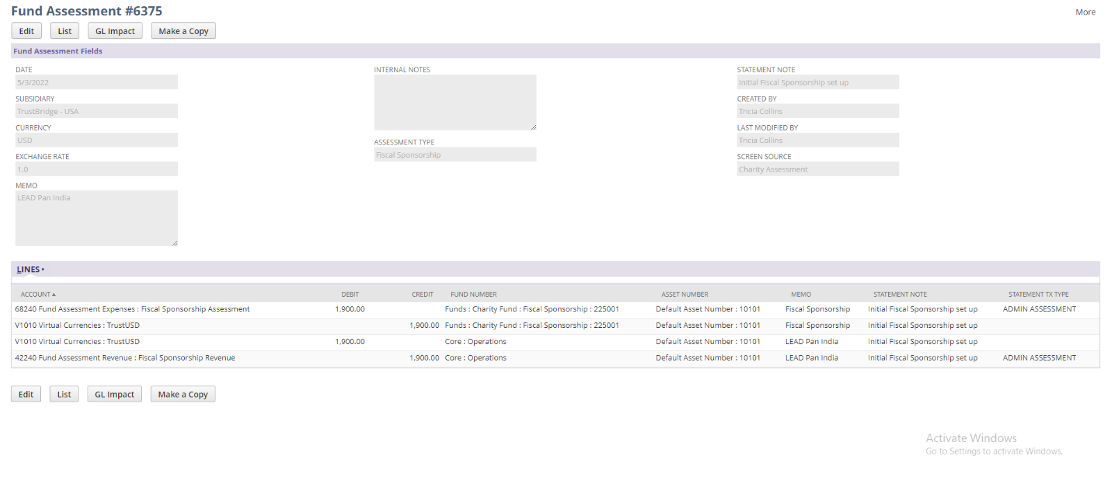This screenshot has width=1112, height=478.
Task: Click the bottom GL Impact button
Action: [114, 395]
